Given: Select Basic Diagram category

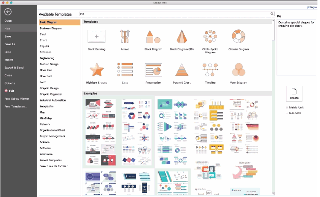Looking at the screenshot, I should [x=60, y=22].
